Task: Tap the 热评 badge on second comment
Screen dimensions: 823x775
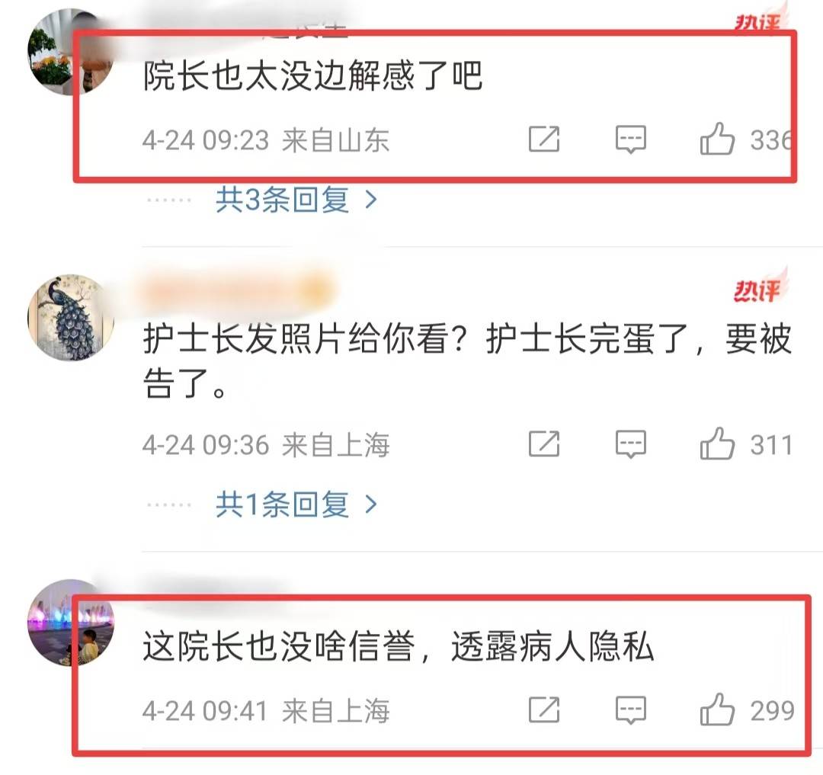Action: coord(758,289)
